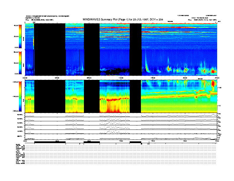Click the 04:00 time label under RAD1 panel
Screen dimensions: 234x181
pyautogui.click(x=57, y=78)
